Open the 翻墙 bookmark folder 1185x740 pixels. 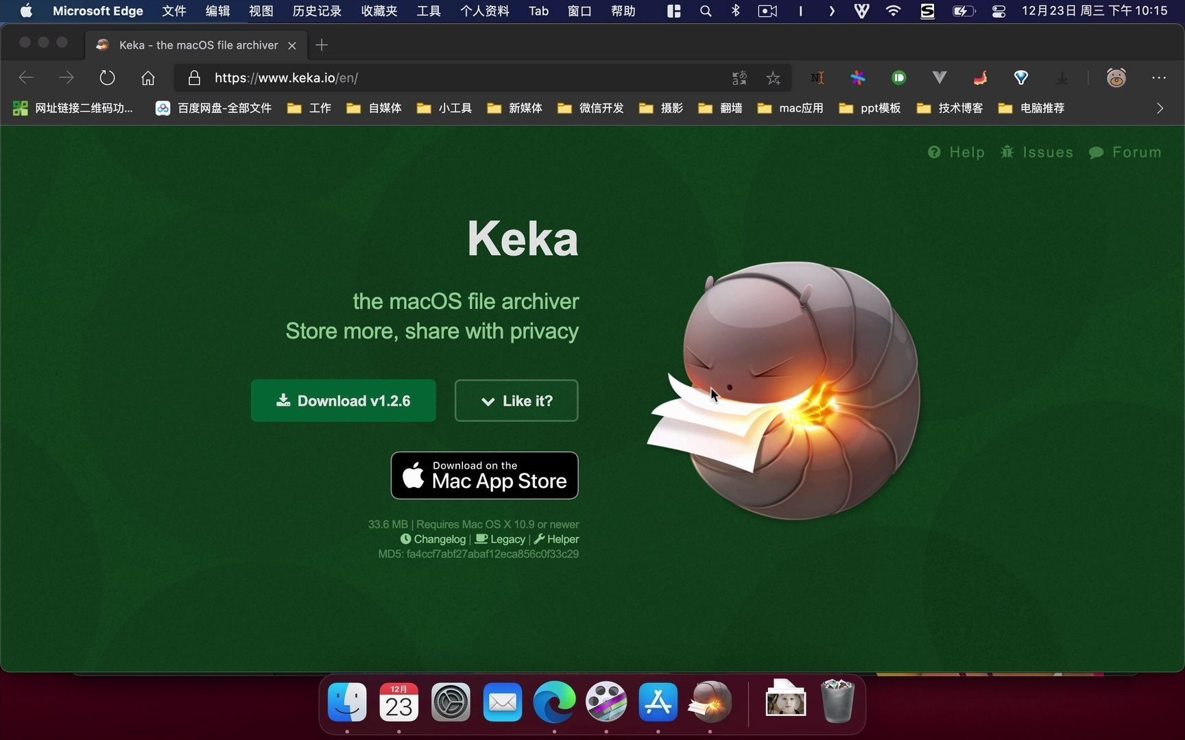(x=720, y=108)
